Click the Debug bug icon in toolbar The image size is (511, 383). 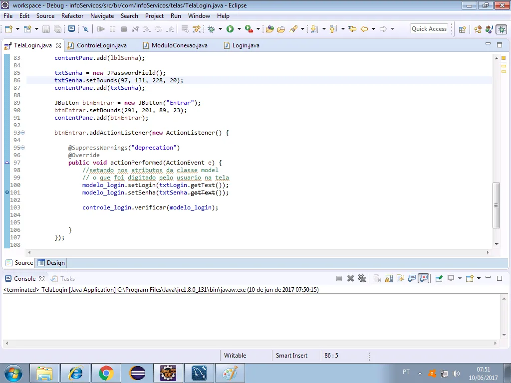point(212,29)
